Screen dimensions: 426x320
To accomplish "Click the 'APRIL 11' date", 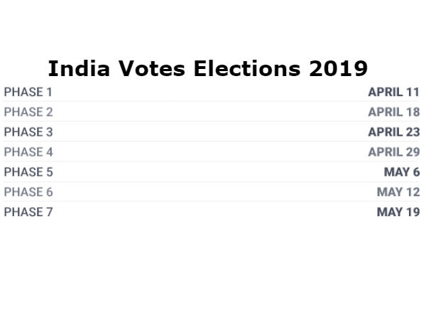I will point(394,92).
